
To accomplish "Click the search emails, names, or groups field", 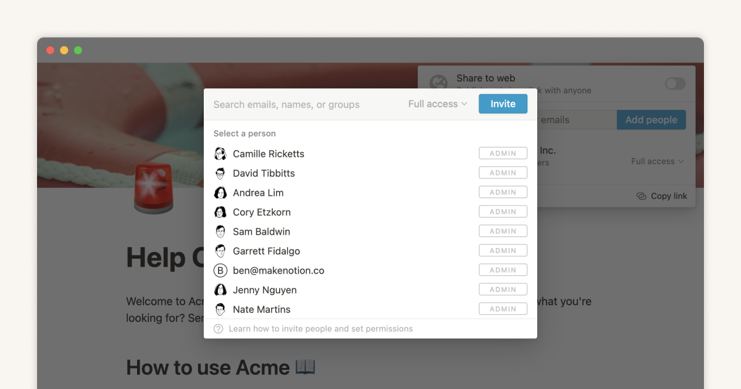I will (x=303, y=104).
